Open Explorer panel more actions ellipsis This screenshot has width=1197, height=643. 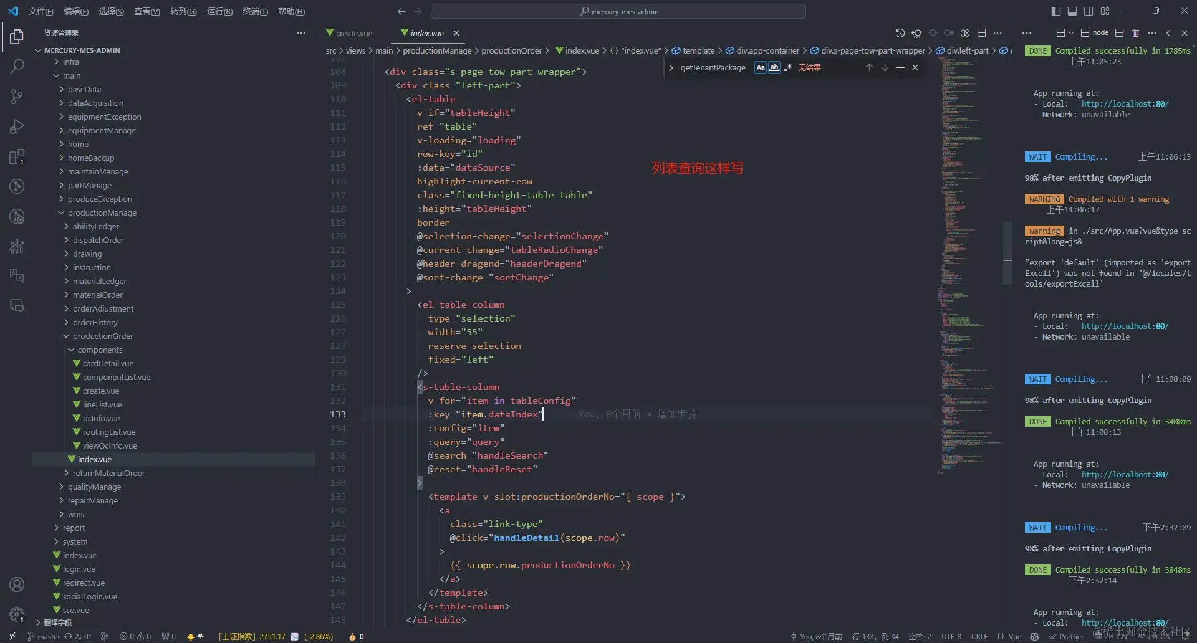tap(301, 33)
